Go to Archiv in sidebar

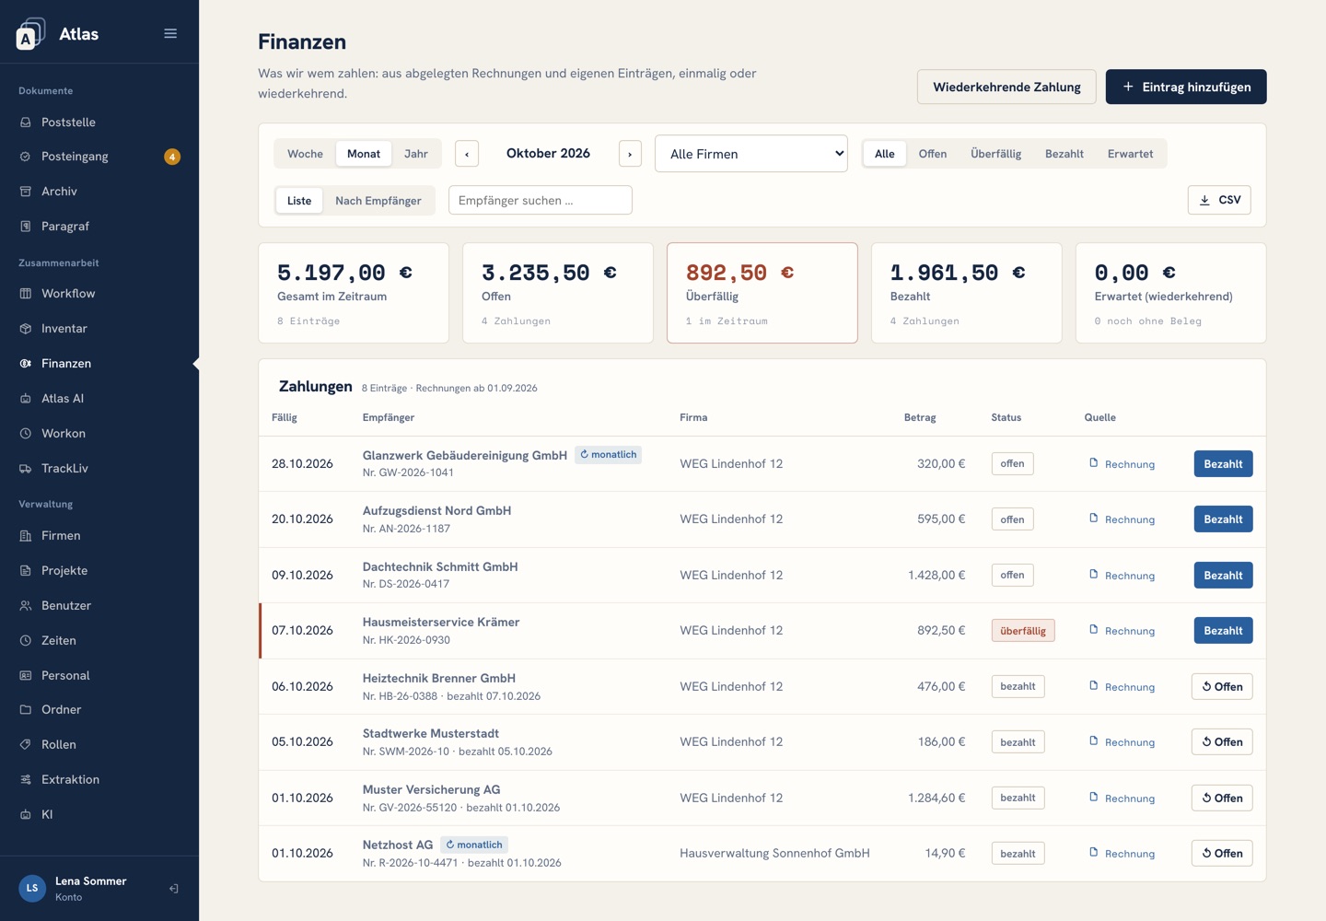[99, 192]
